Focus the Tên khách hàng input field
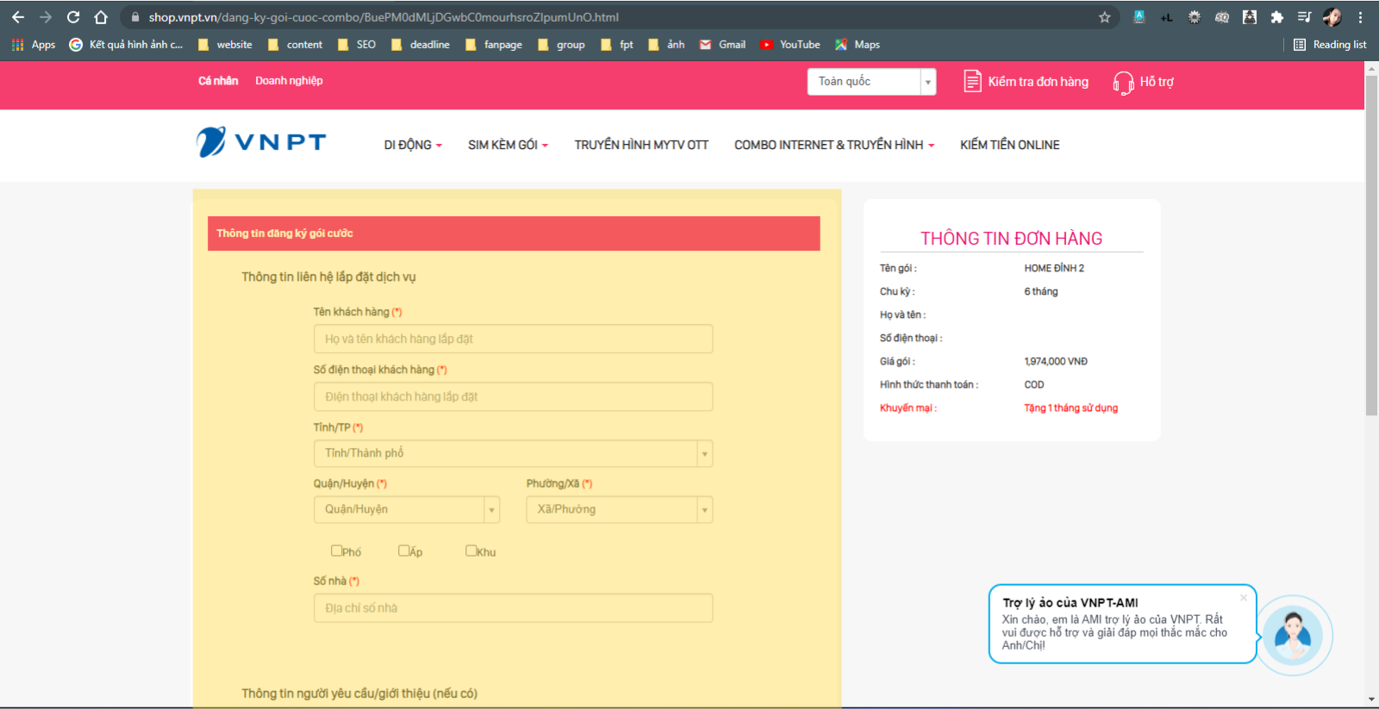 click(x=513, y=339)
